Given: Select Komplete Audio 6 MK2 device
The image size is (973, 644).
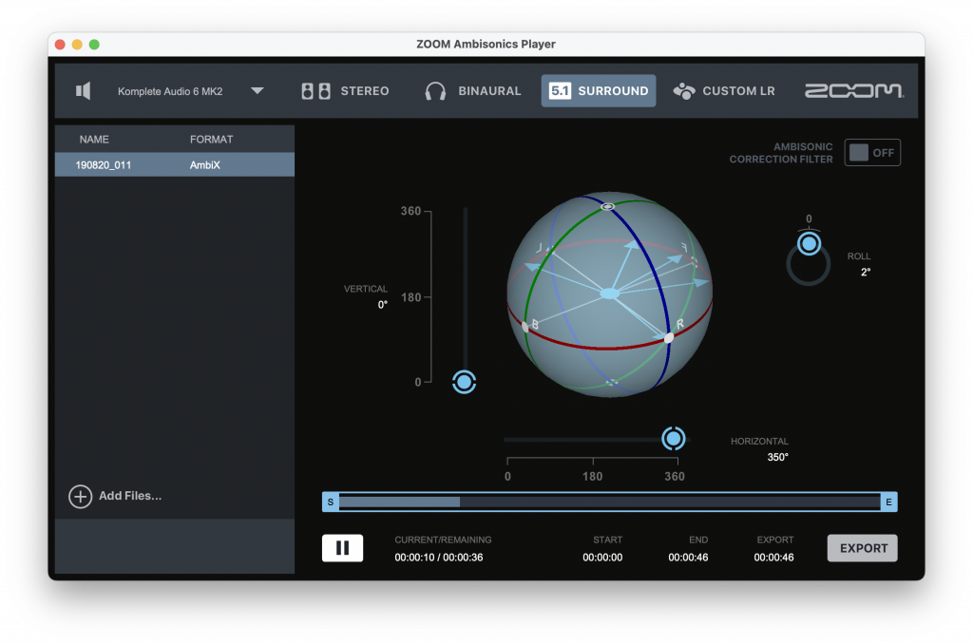Looking at the screenshot, I should pos(170,91).
